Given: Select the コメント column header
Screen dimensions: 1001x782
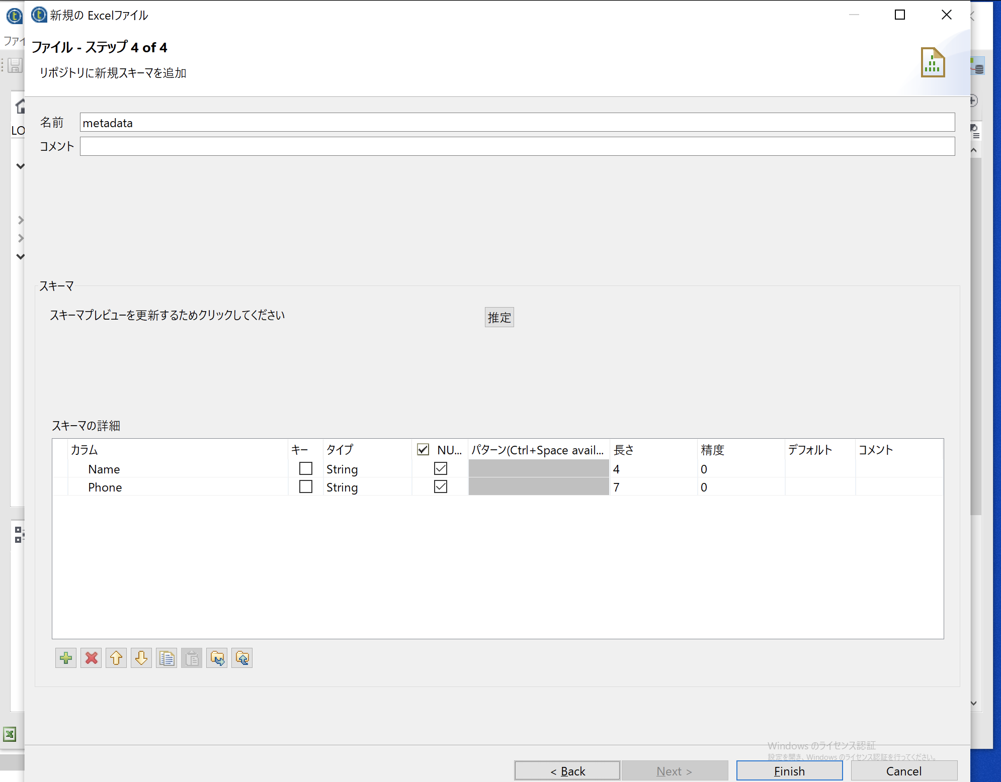Looking at the screenshot, I should pos(875,450).
